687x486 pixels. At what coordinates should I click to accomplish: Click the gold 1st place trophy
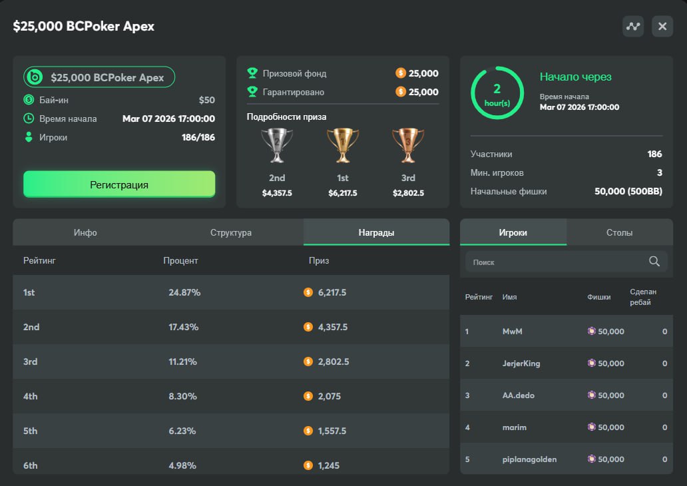[342, 146]
